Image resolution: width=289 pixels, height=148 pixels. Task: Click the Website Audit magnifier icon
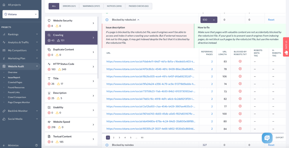point(4,66)
